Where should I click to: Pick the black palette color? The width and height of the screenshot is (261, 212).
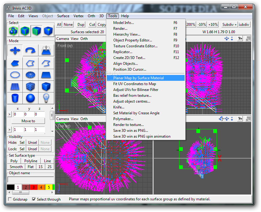10,187
